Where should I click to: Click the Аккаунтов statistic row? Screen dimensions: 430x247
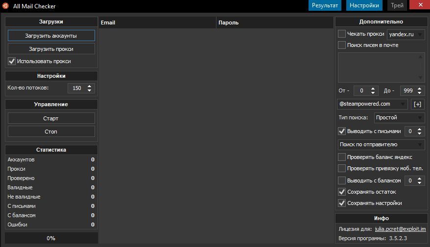pos(51,159)
